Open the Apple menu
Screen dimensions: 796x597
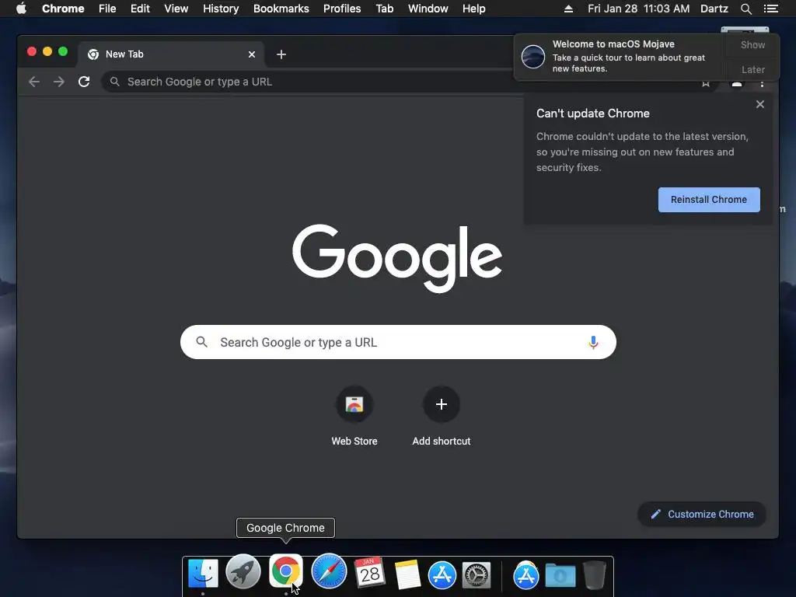(x=21, y=9)
